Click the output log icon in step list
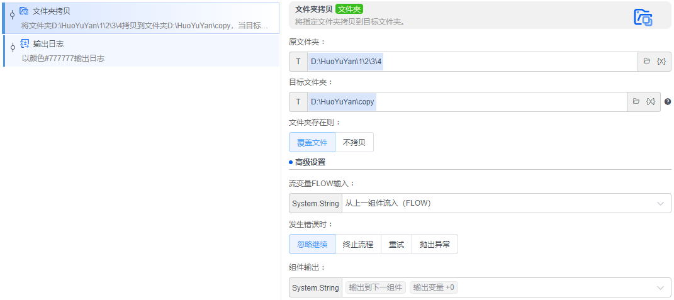 pos(24,44)
